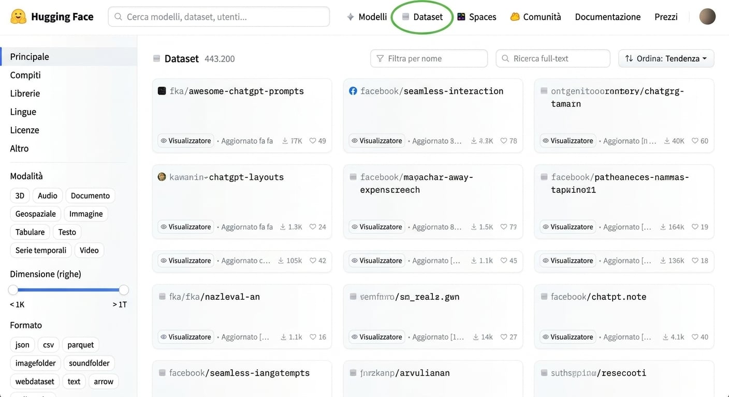Select the webdataset format tag
This screenshot has height=397, width=729.
pyautogui.click(x=35, y=381)
